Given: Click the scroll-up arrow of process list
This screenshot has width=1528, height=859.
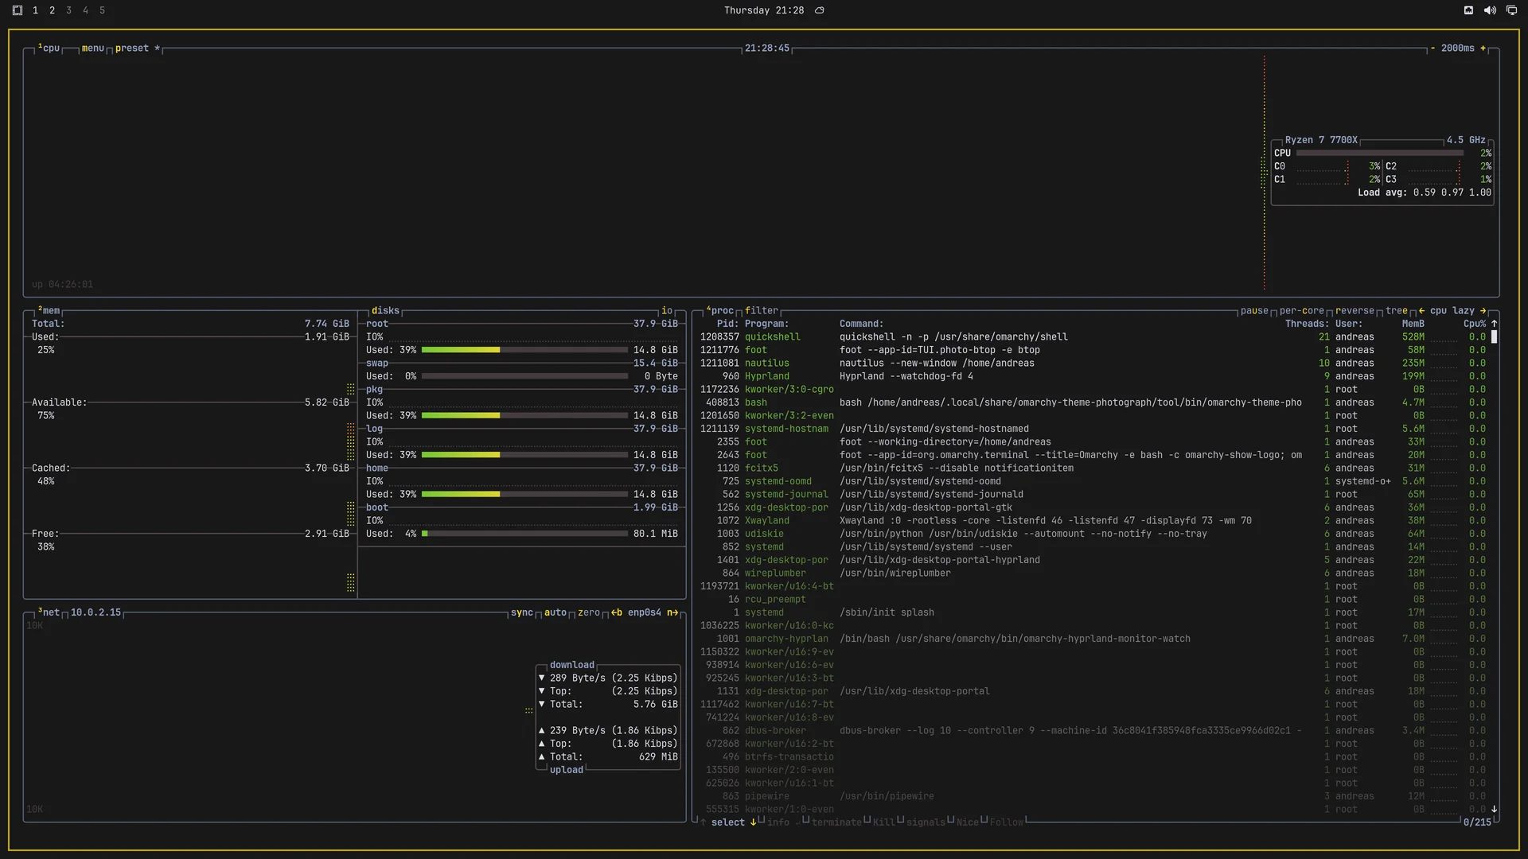Looking at the screenshot, I should tap(1494, 324).
